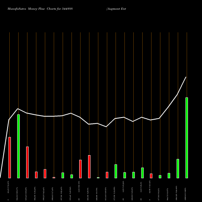Select the tall green bar second from left
This screenshot has height=202, width=202.
click(x=19, y=146)
